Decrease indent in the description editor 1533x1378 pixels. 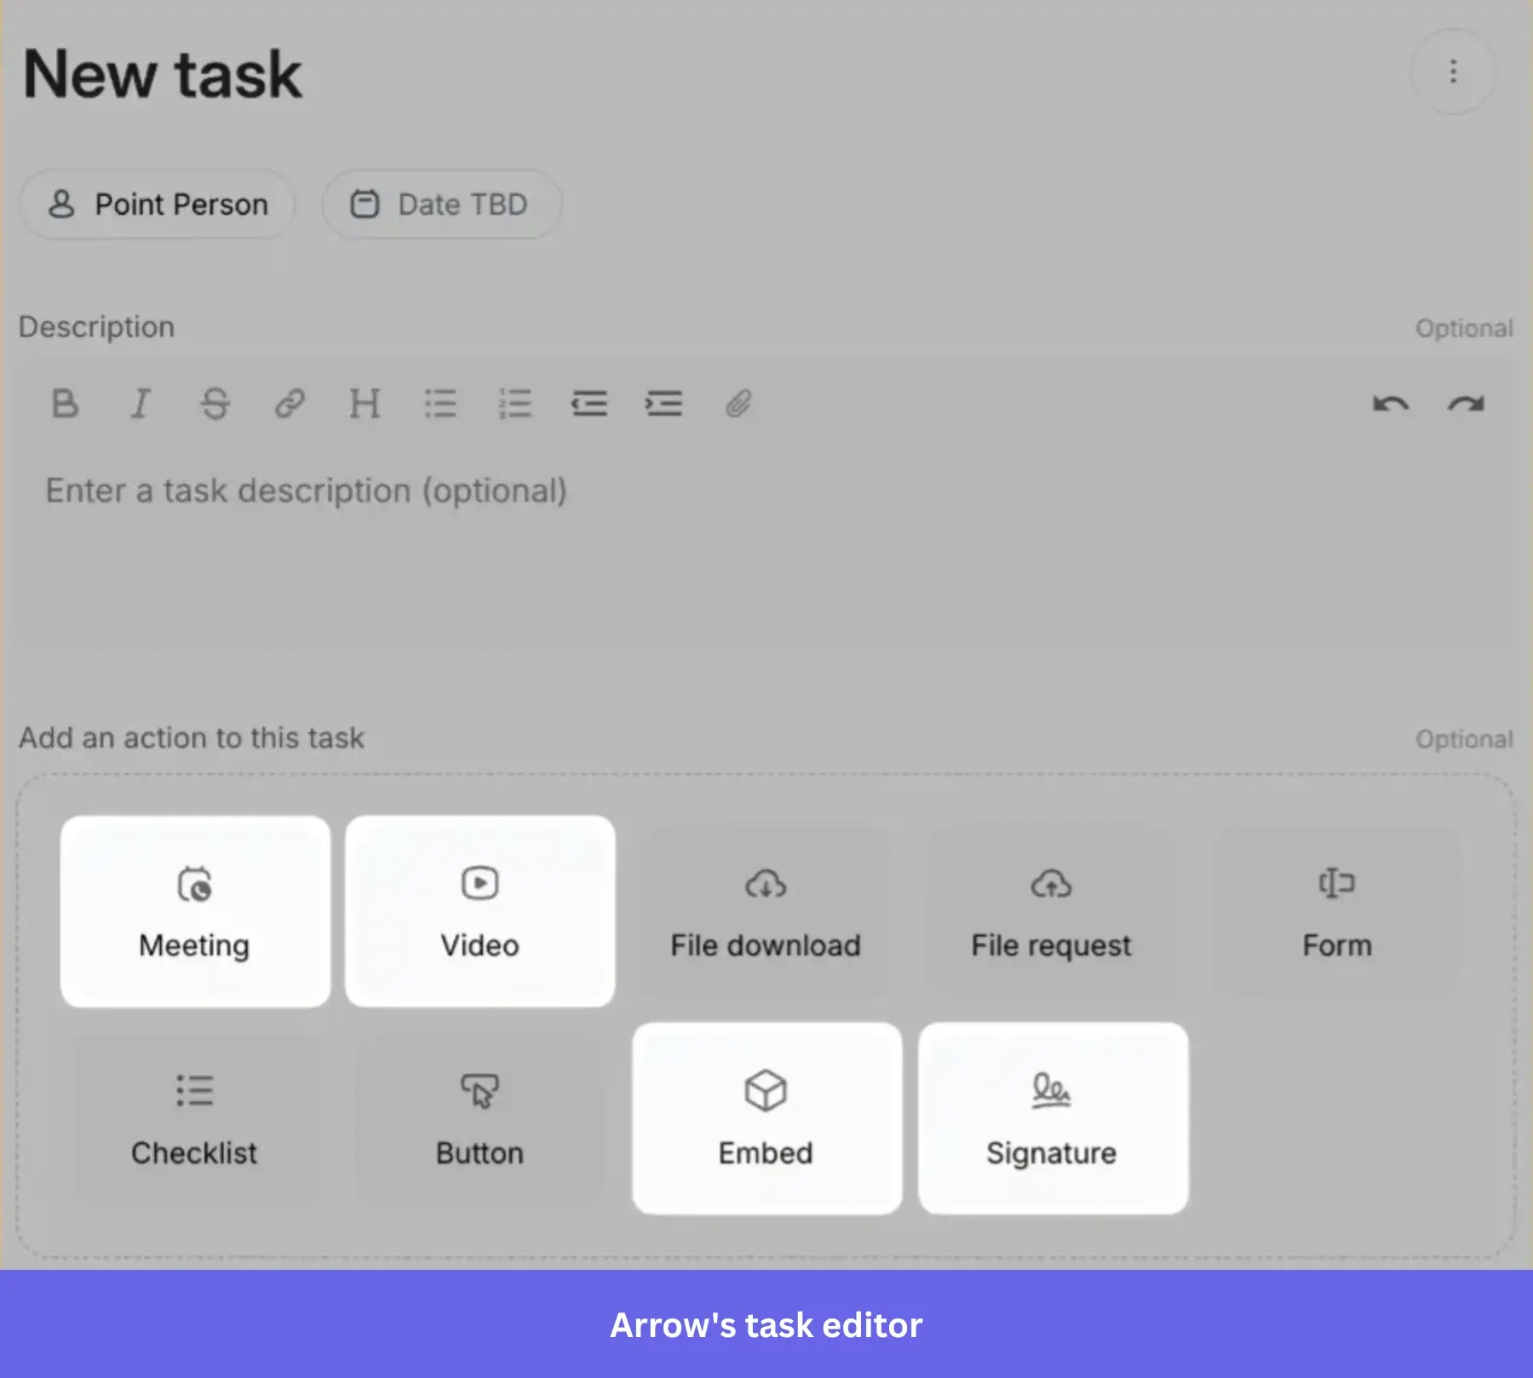click(590, 403)
